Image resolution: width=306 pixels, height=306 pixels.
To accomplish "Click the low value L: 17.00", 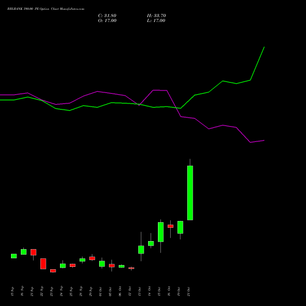I will click(x=156, y=21).
